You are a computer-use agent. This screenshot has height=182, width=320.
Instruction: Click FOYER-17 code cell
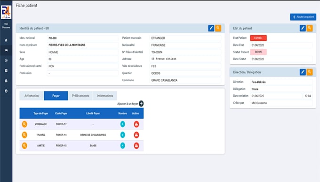61,124
